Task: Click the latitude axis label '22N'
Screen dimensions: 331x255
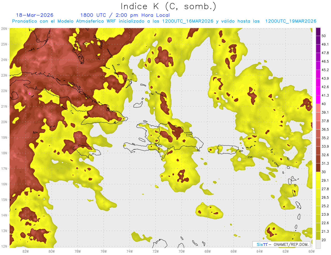Action: tap(4, 91)
